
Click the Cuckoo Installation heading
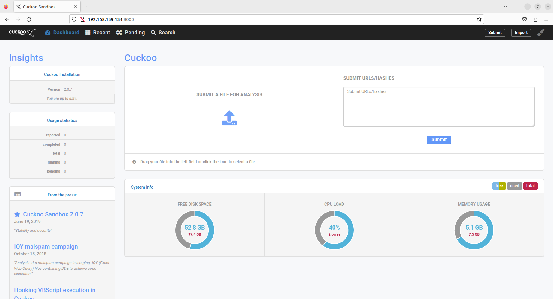62,74
